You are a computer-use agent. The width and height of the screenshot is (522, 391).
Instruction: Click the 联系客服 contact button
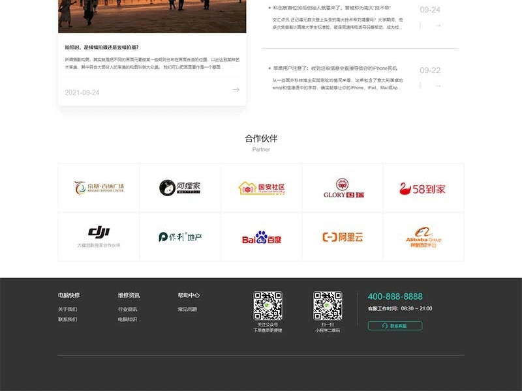pyautogui.click(x=395, y=326)
